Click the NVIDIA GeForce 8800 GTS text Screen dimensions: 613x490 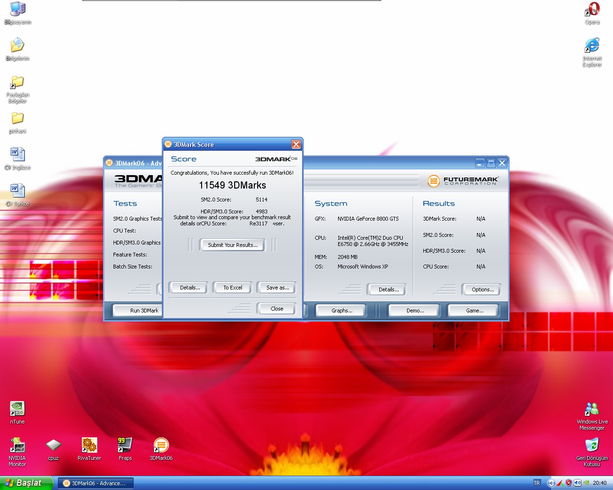pyautogui.click(x=368, y=219)
